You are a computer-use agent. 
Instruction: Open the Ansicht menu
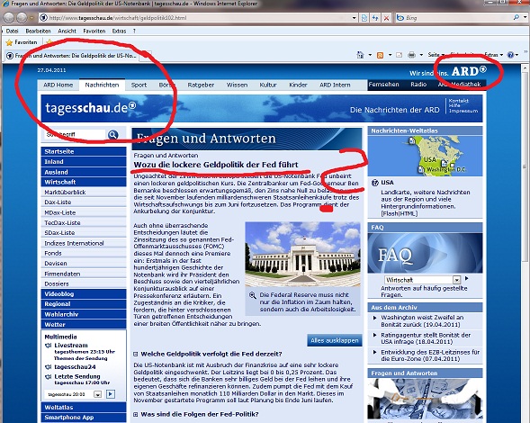(67, 31)
